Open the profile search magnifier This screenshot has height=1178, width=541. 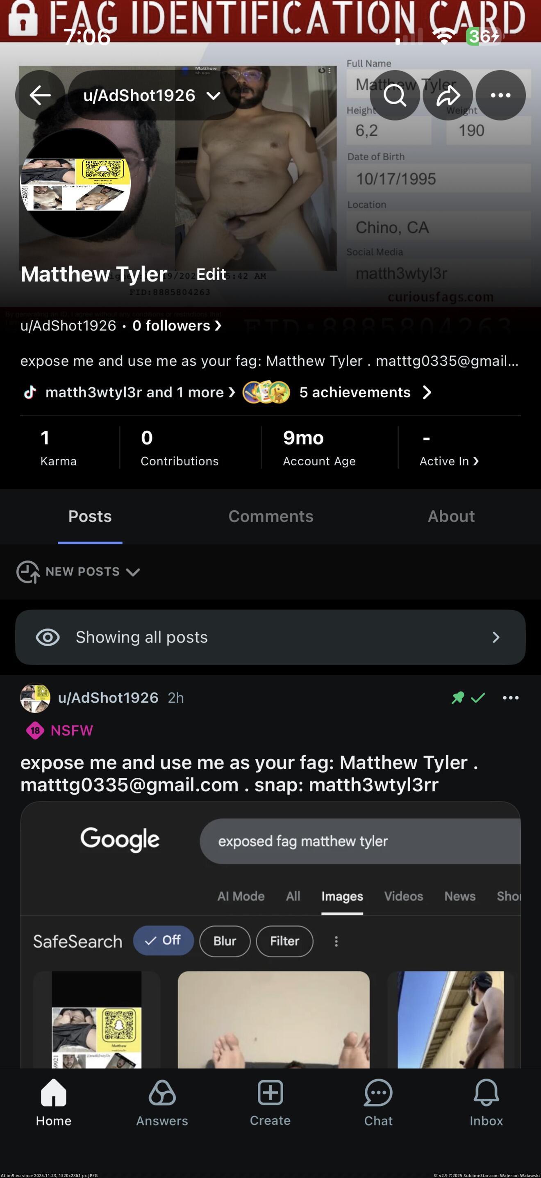tap(395, 95)
